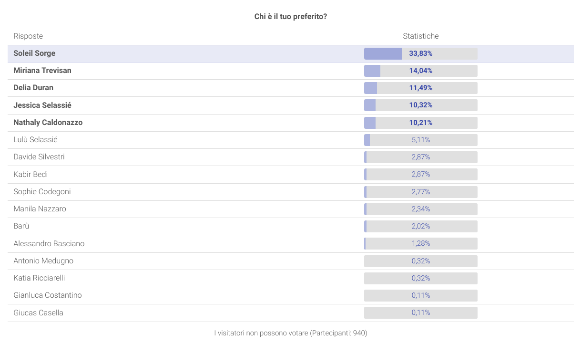Select the Manila Nazzaro answer
This screenshot has width=581, height=344.
tap(40, 209)
